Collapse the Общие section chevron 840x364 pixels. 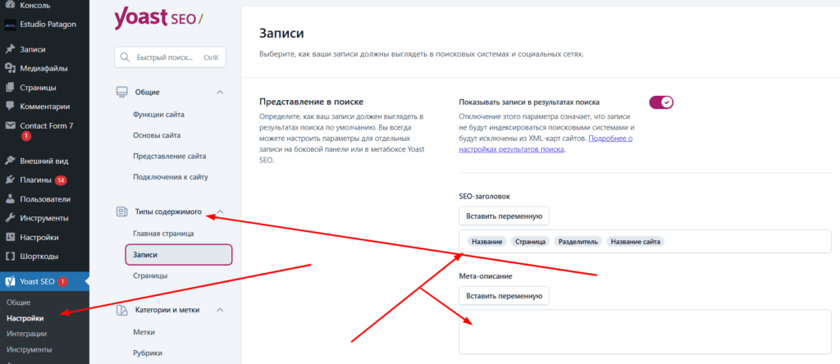(220, 92)
